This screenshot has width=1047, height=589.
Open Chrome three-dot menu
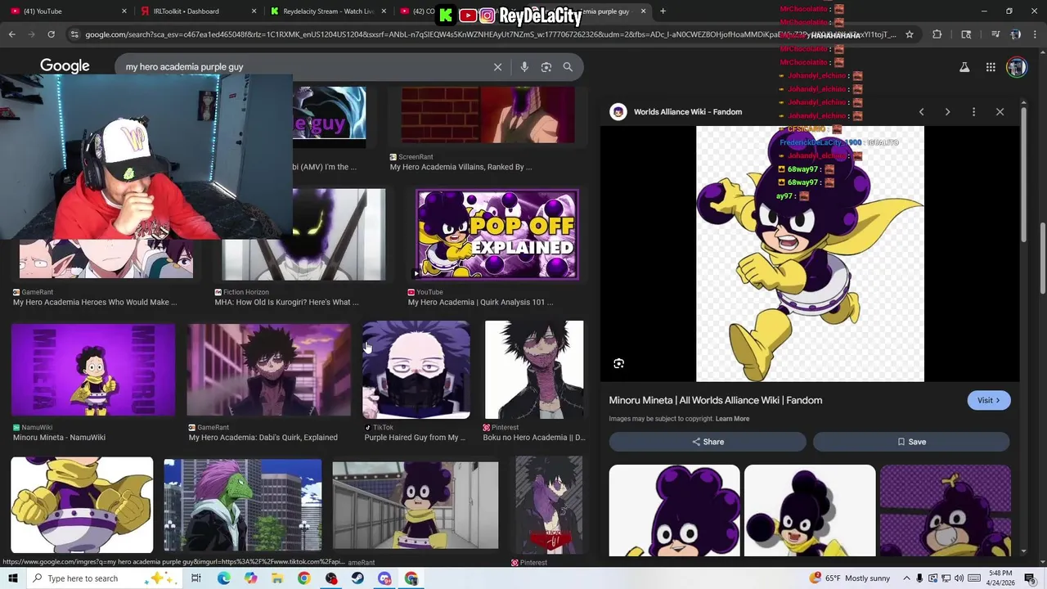click(1035, 34)
